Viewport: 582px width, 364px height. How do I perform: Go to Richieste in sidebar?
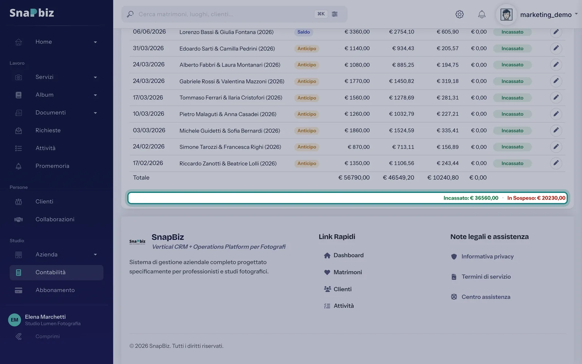(56, 130)
